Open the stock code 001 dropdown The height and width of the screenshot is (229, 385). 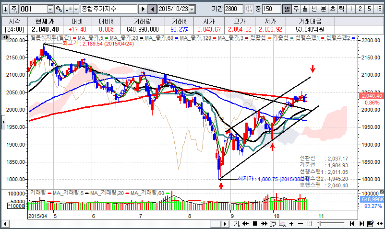point(50,9)
